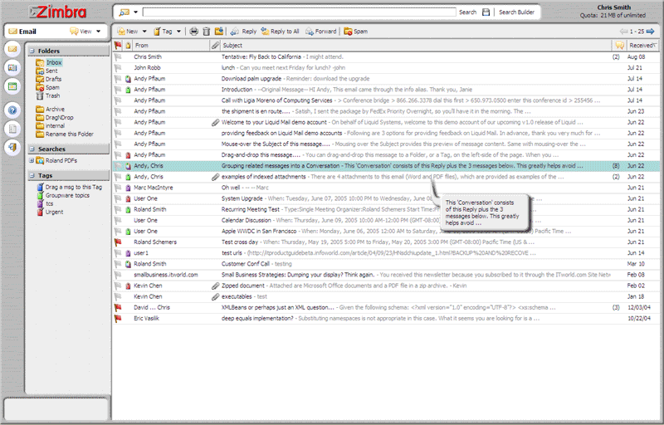Screen dimensions: 664x425
Task: Delete message with the trash can icon
Action: point(206,32)
